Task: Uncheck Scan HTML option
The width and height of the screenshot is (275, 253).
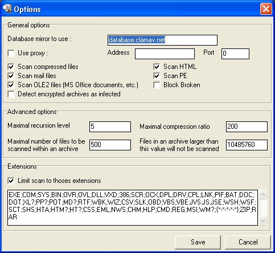Action: (x=157, y=67)
